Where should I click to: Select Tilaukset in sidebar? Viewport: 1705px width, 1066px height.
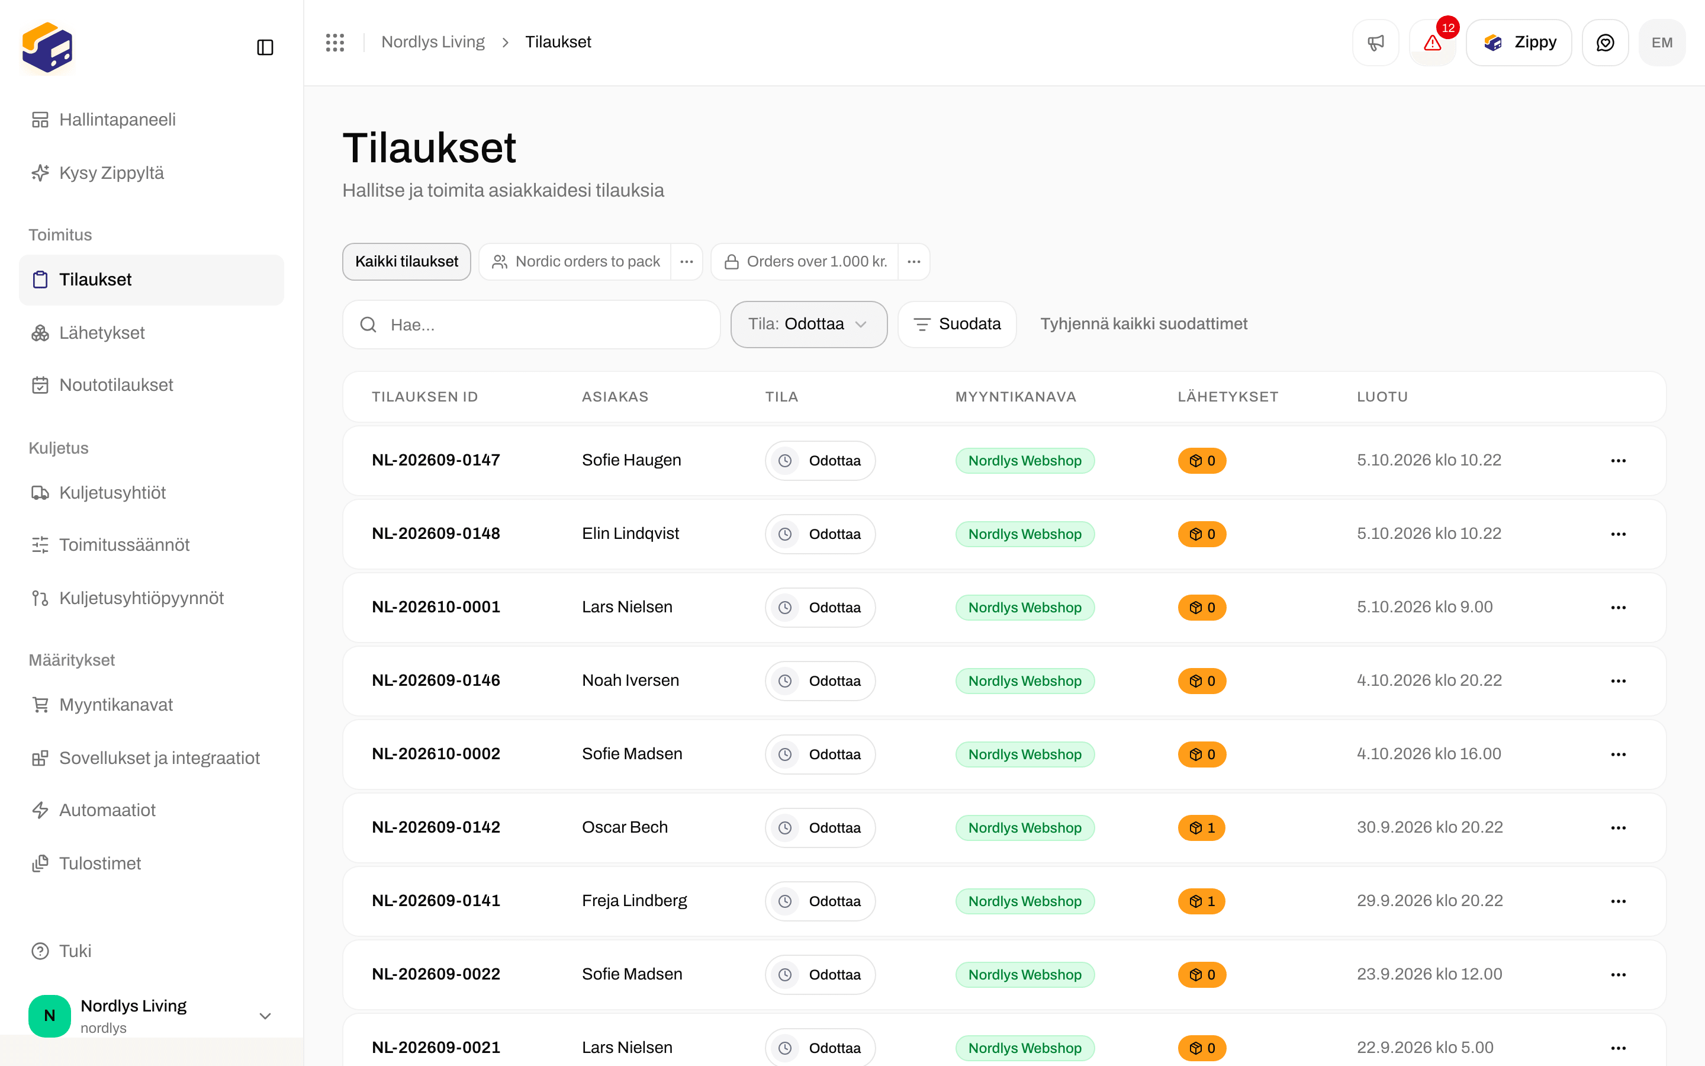152,280
